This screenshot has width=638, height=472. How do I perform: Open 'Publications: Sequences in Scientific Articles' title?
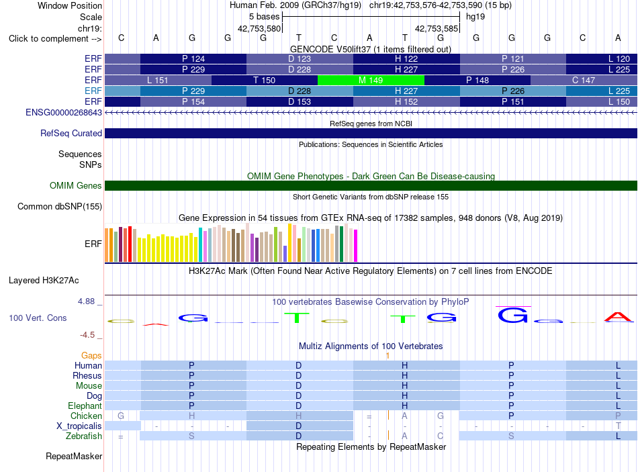(x=371, y=144)
